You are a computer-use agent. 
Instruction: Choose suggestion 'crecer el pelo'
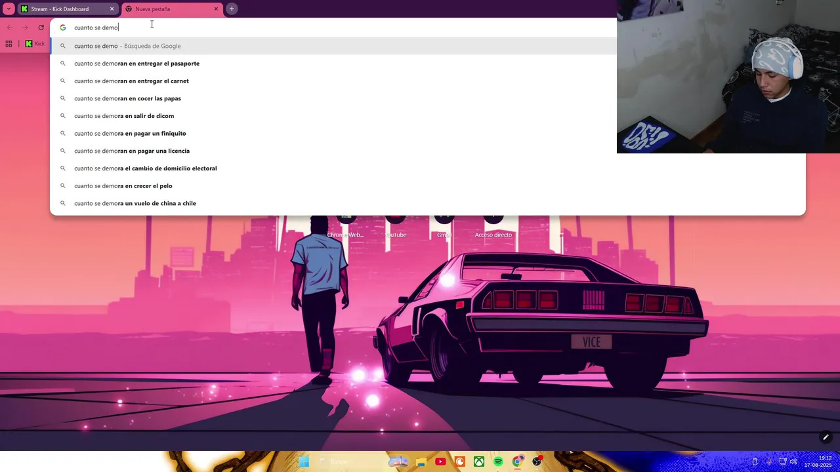[x=427, y=186]
